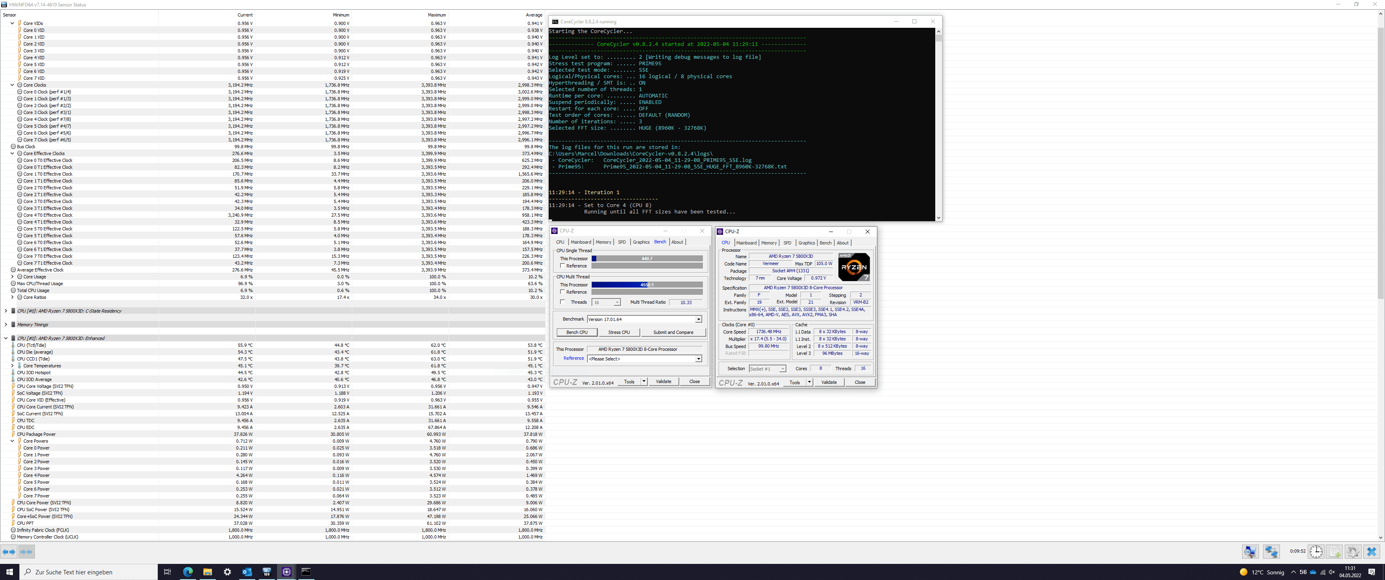Open HWiNFO sensor settings gear icon
The image size is (1385, 580).
coord(1353,551)
